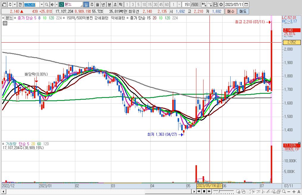This screenshot has width=302, height=195.
Task: Click the dotted chart range icon
Action: click(248, 191)
